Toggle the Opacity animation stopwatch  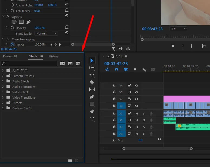point(12,28)
